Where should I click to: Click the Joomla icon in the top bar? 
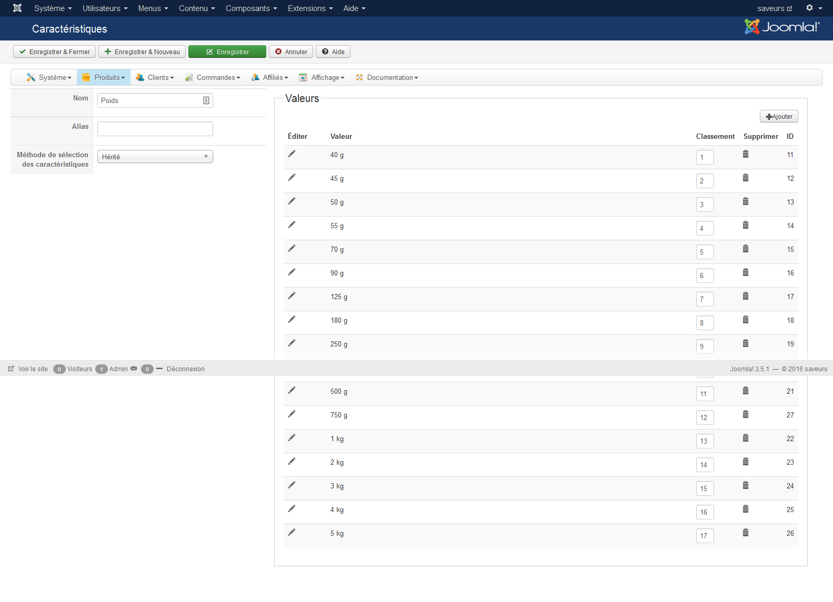[x=17, y=8]
